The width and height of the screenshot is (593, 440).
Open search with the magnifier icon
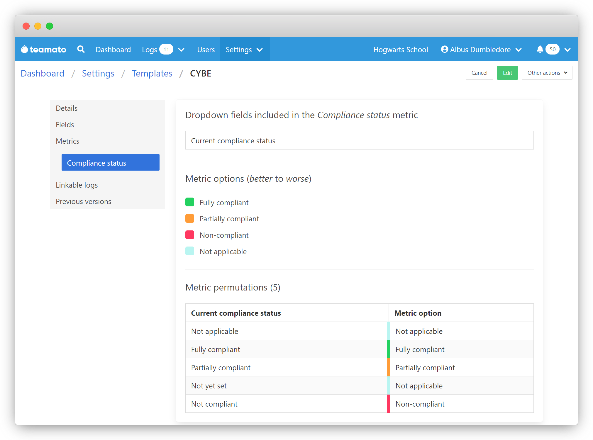click(x=81, y=49)
